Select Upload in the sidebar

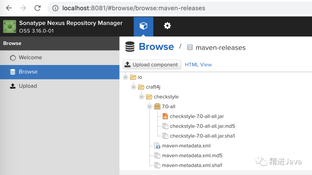click(28, 86)
